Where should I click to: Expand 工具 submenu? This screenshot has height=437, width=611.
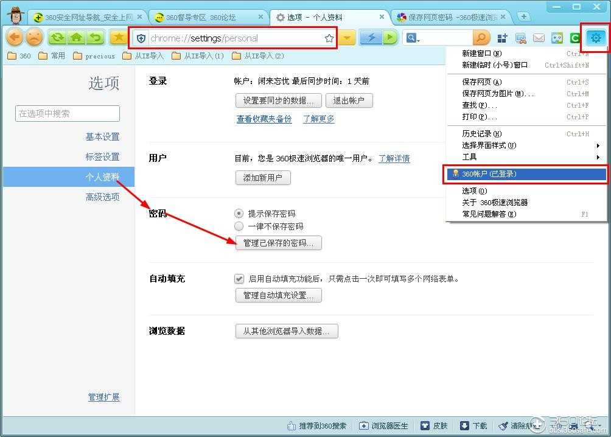pyautogui.click(x=526, y=157)
